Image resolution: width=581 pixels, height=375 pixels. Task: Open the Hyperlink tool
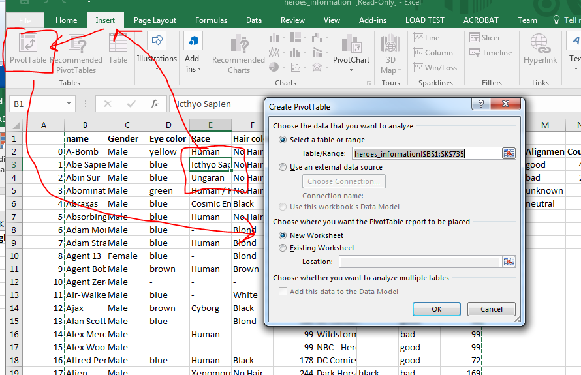(540, 49)
